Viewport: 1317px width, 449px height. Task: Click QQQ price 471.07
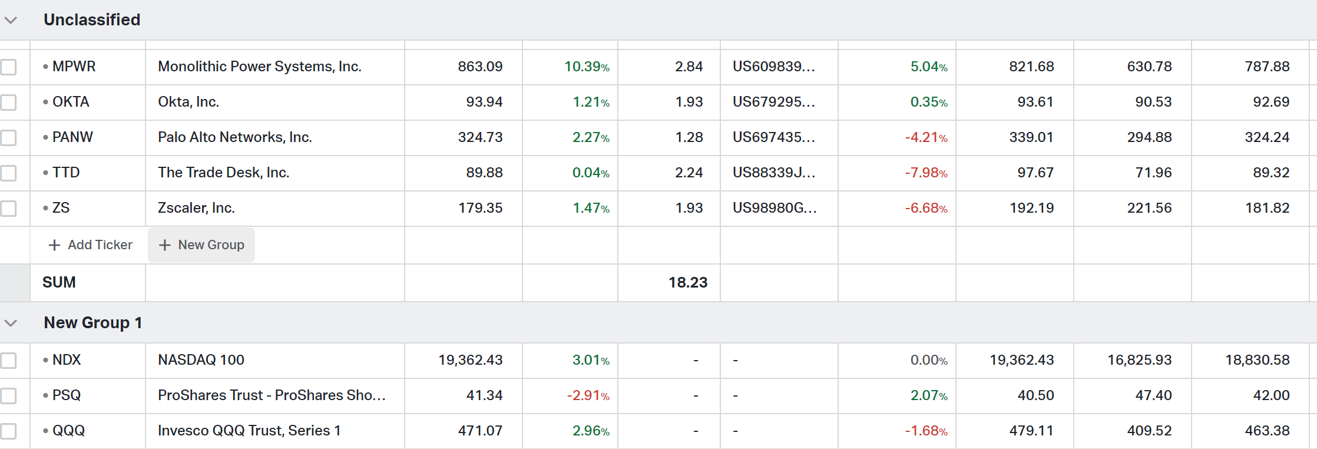click(480, 431)
